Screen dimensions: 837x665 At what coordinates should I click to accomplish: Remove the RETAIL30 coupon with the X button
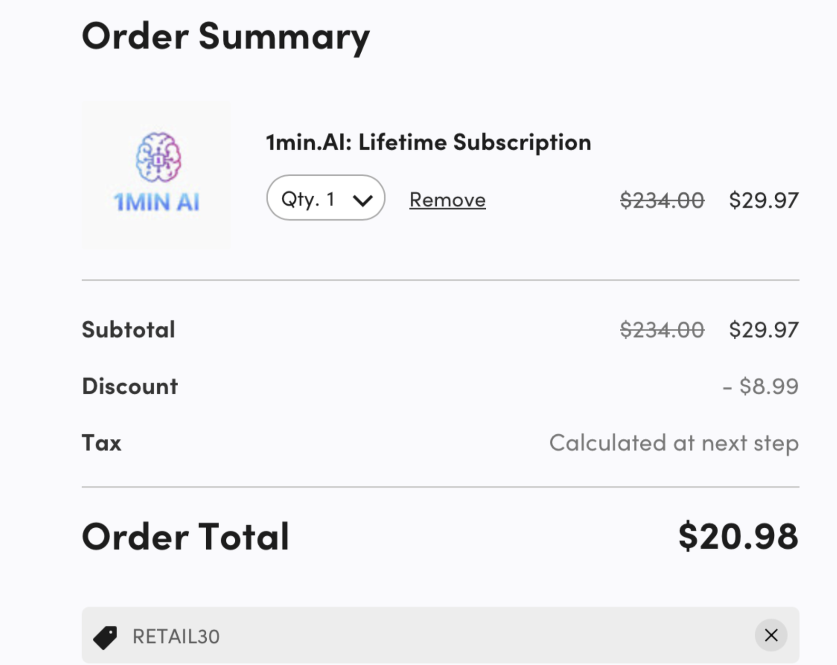[771, 635]
